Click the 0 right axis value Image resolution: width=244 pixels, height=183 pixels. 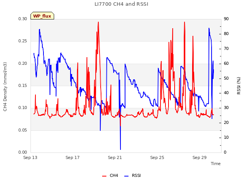(x=225, y=152)
